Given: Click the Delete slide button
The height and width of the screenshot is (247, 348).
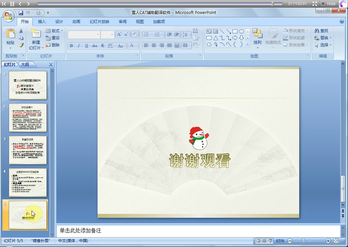Looking at the screenshot, I should click(53, 45).
